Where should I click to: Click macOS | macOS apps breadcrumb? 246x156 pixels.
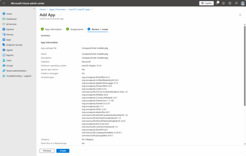pos(79,9)
